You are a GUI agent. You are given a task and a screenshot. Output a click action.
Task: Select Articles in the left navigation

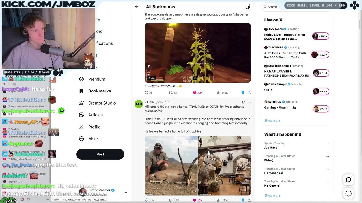pyautogui.click(x=91, y=115)
